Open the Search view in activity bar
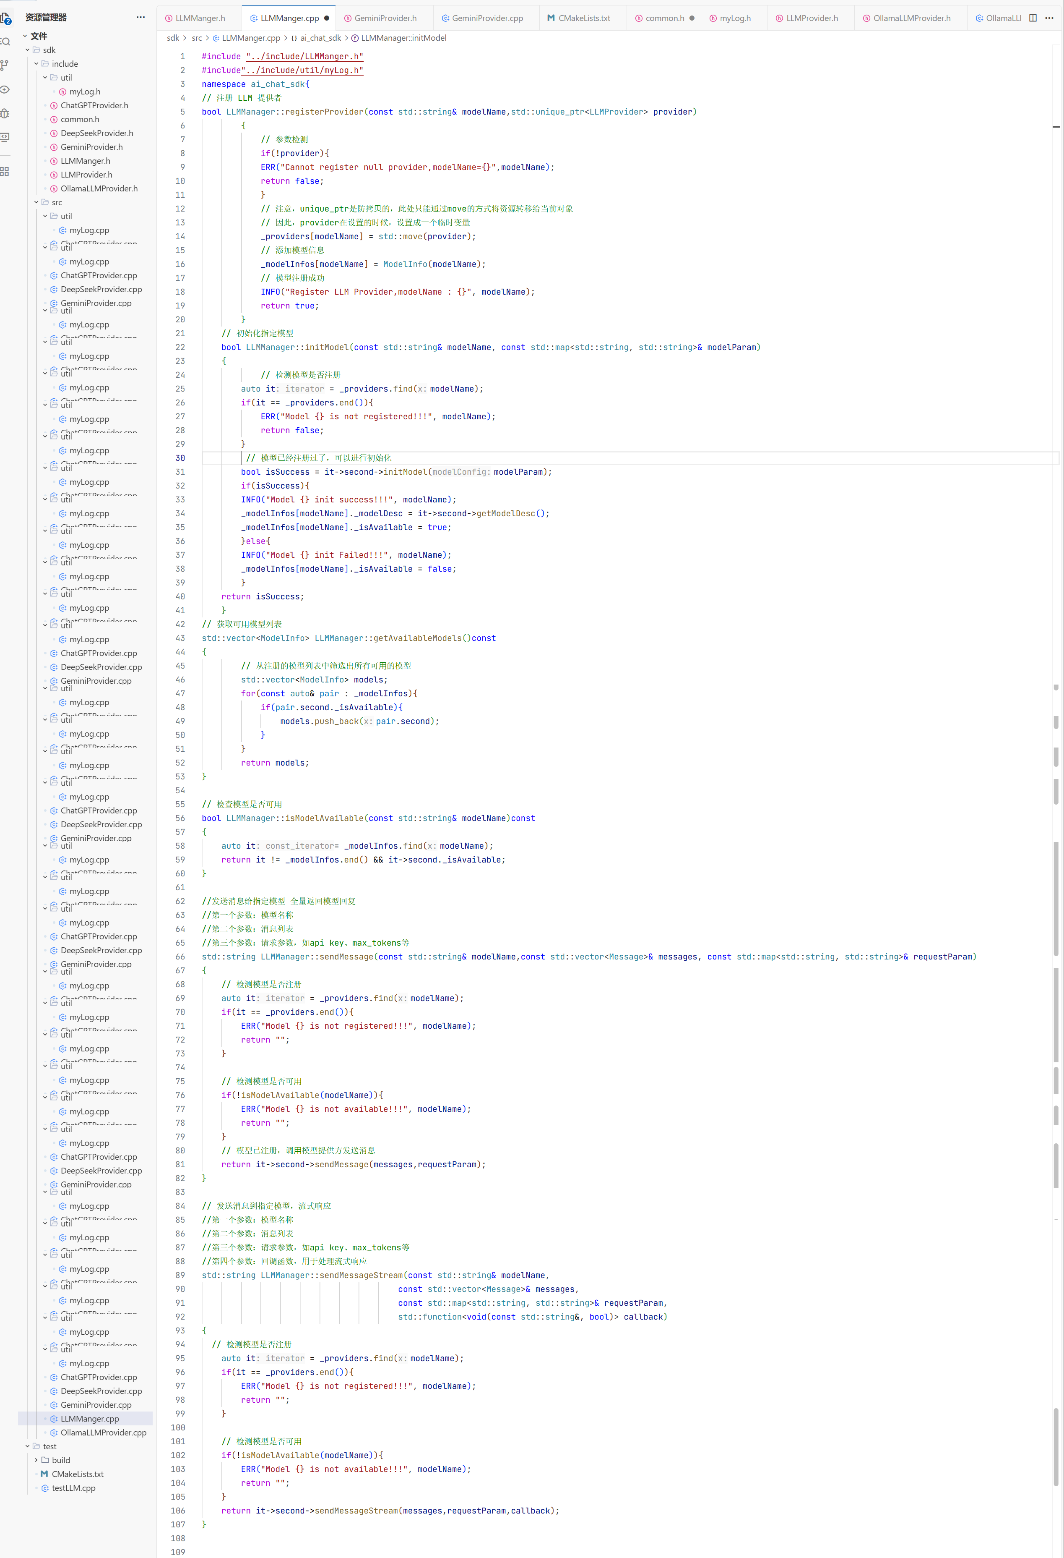The height and width of the screenshot is (1558, 1064). pos(5,42)
